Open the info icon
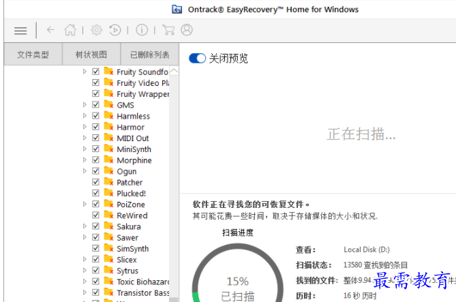This screenshot has height=302, width=456. (x=142, y=30)
